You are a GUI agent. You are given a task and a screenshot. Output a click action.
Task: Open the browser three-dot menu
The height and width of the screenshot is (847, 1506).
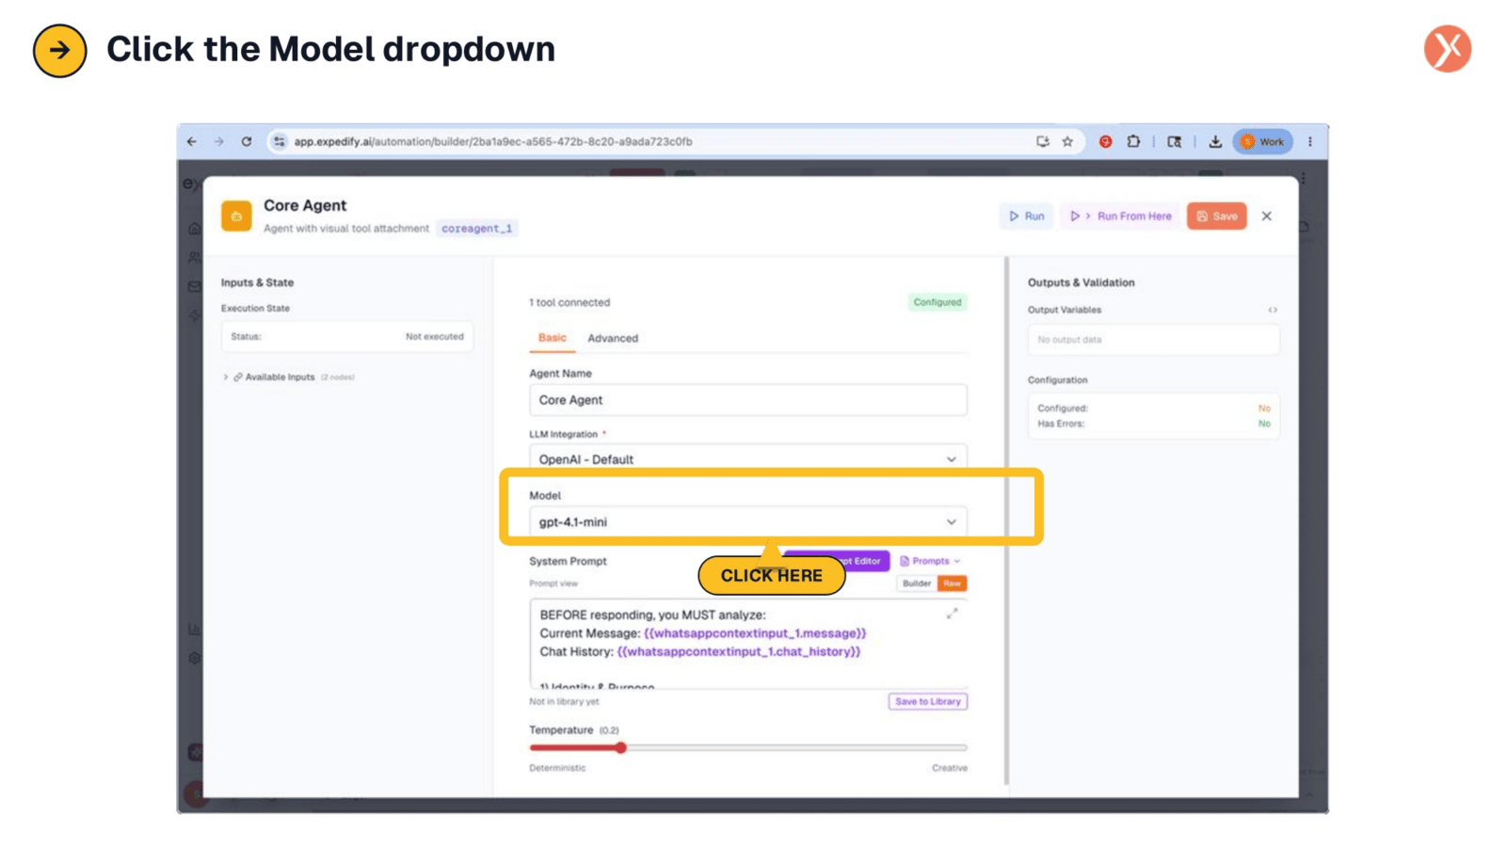coord(1309,141)
